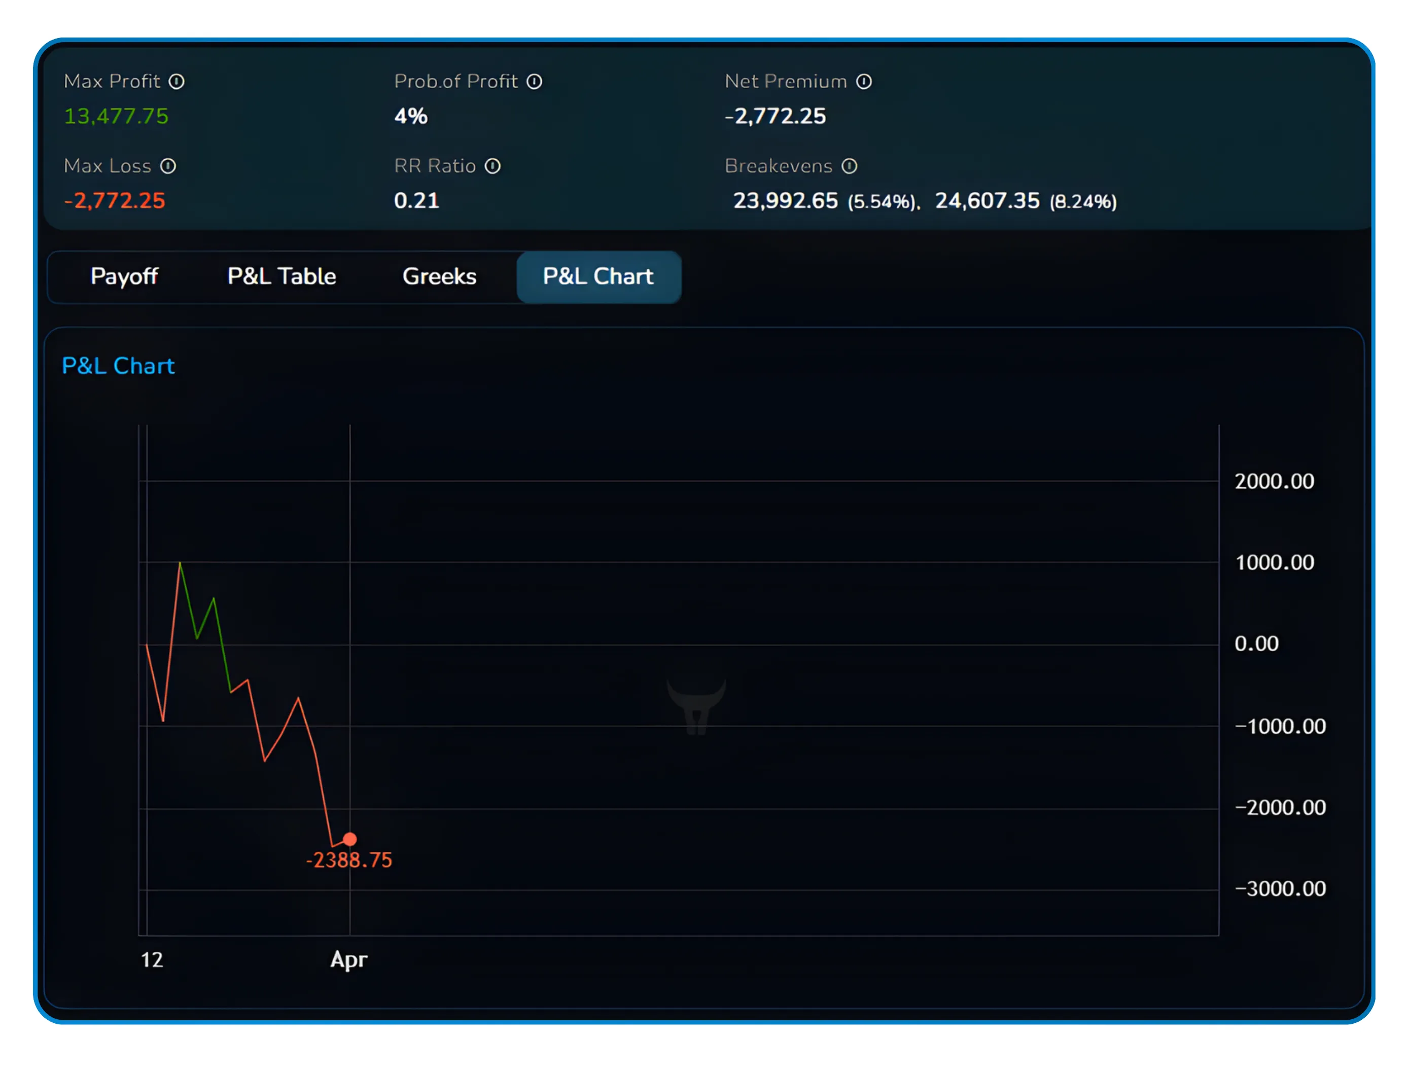
Task: Click the 0.00 y-axis label
Action: 1256,643
